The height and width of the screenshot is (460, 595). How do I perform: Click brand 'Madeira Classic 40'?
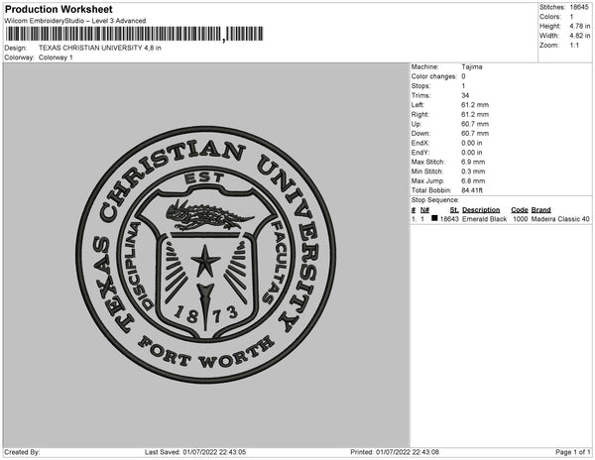click(x=560, y=219)
